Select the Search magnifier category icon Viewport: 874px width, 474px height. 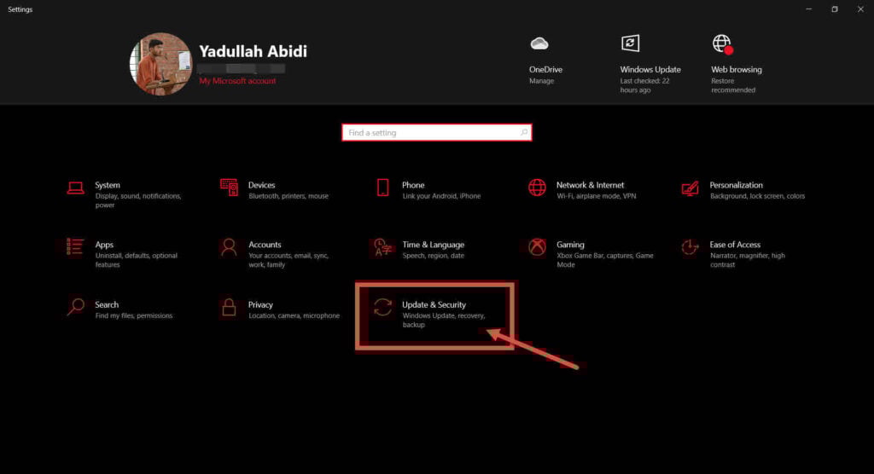tap(75, 307)
